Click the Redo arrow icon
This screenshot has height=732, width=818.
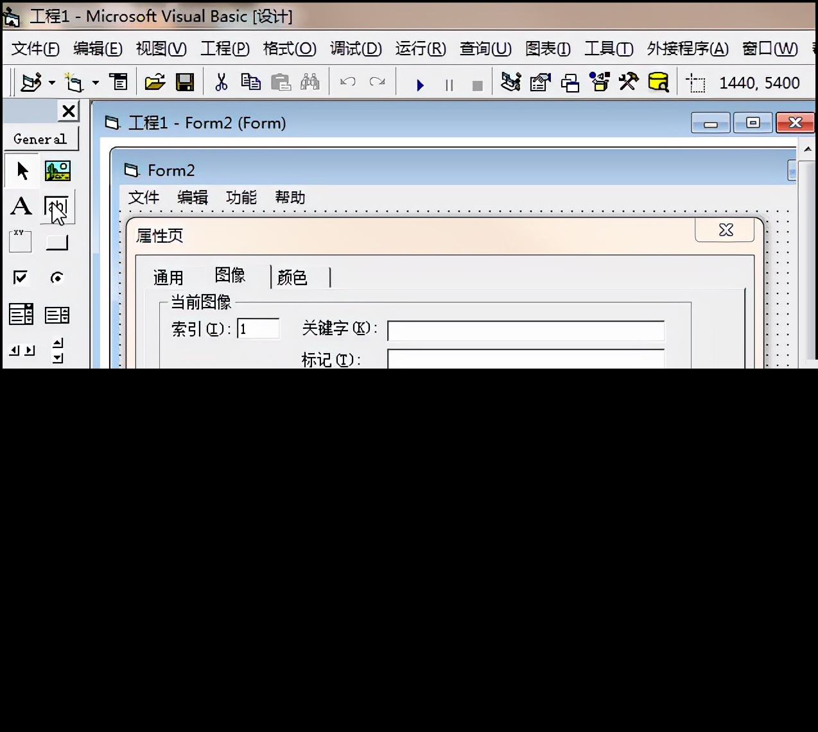(378, 82)
